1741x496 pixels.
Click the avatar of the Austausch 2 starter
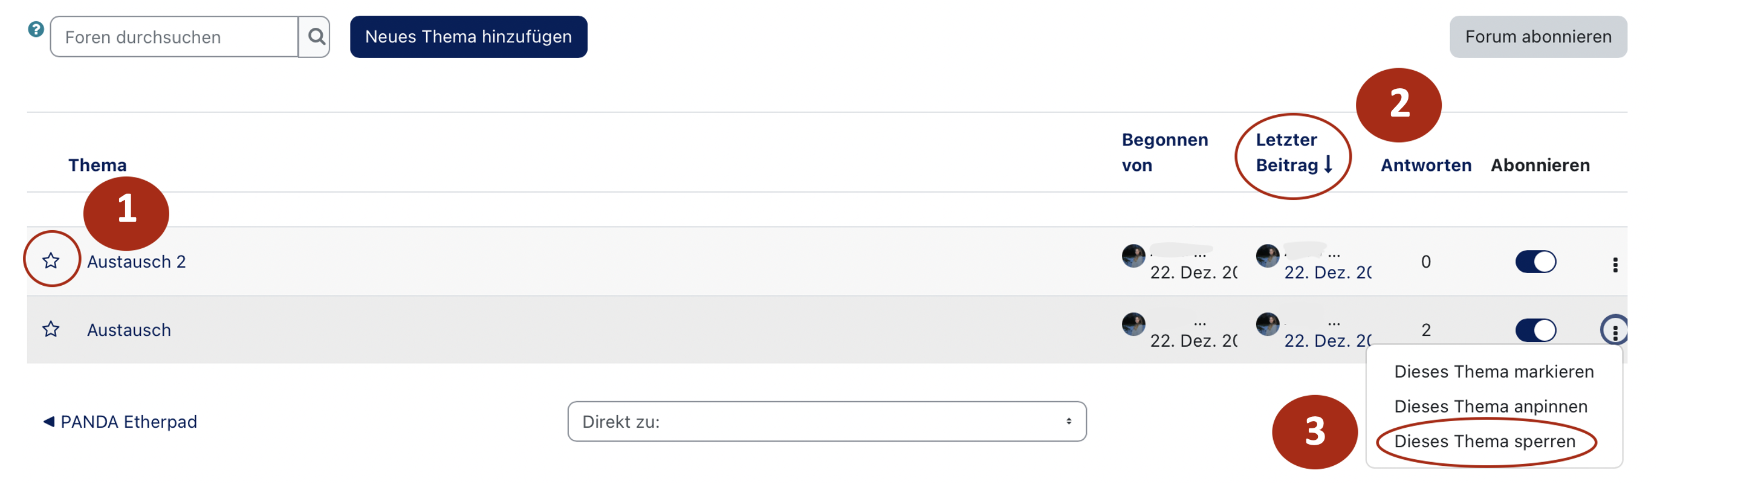(x=1133, y=256)
